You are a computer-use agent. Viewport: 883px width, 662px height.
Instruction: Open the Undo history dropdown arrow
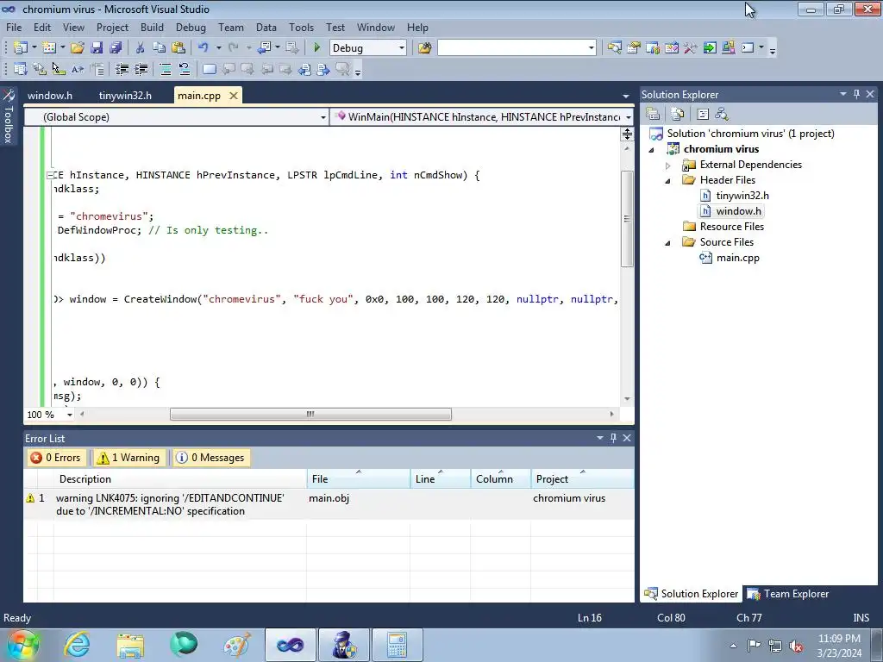[218, 48]
